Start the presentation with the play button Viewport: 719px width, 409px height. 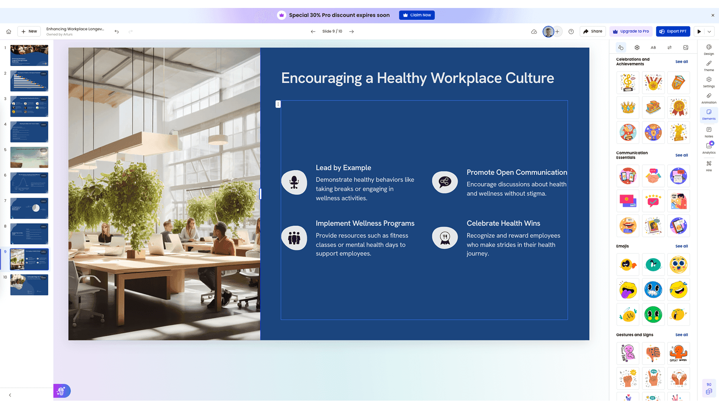tap(699, 31)
